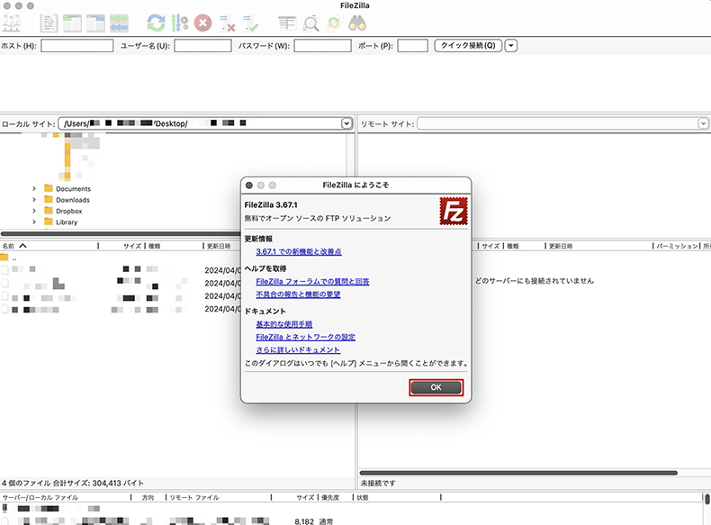
Task: Click the transfer queue vertical scrollbar
Action: tap(706, 499)
